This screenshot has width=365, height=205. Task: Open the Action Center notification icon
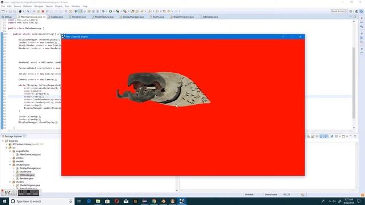click(359, 201)
